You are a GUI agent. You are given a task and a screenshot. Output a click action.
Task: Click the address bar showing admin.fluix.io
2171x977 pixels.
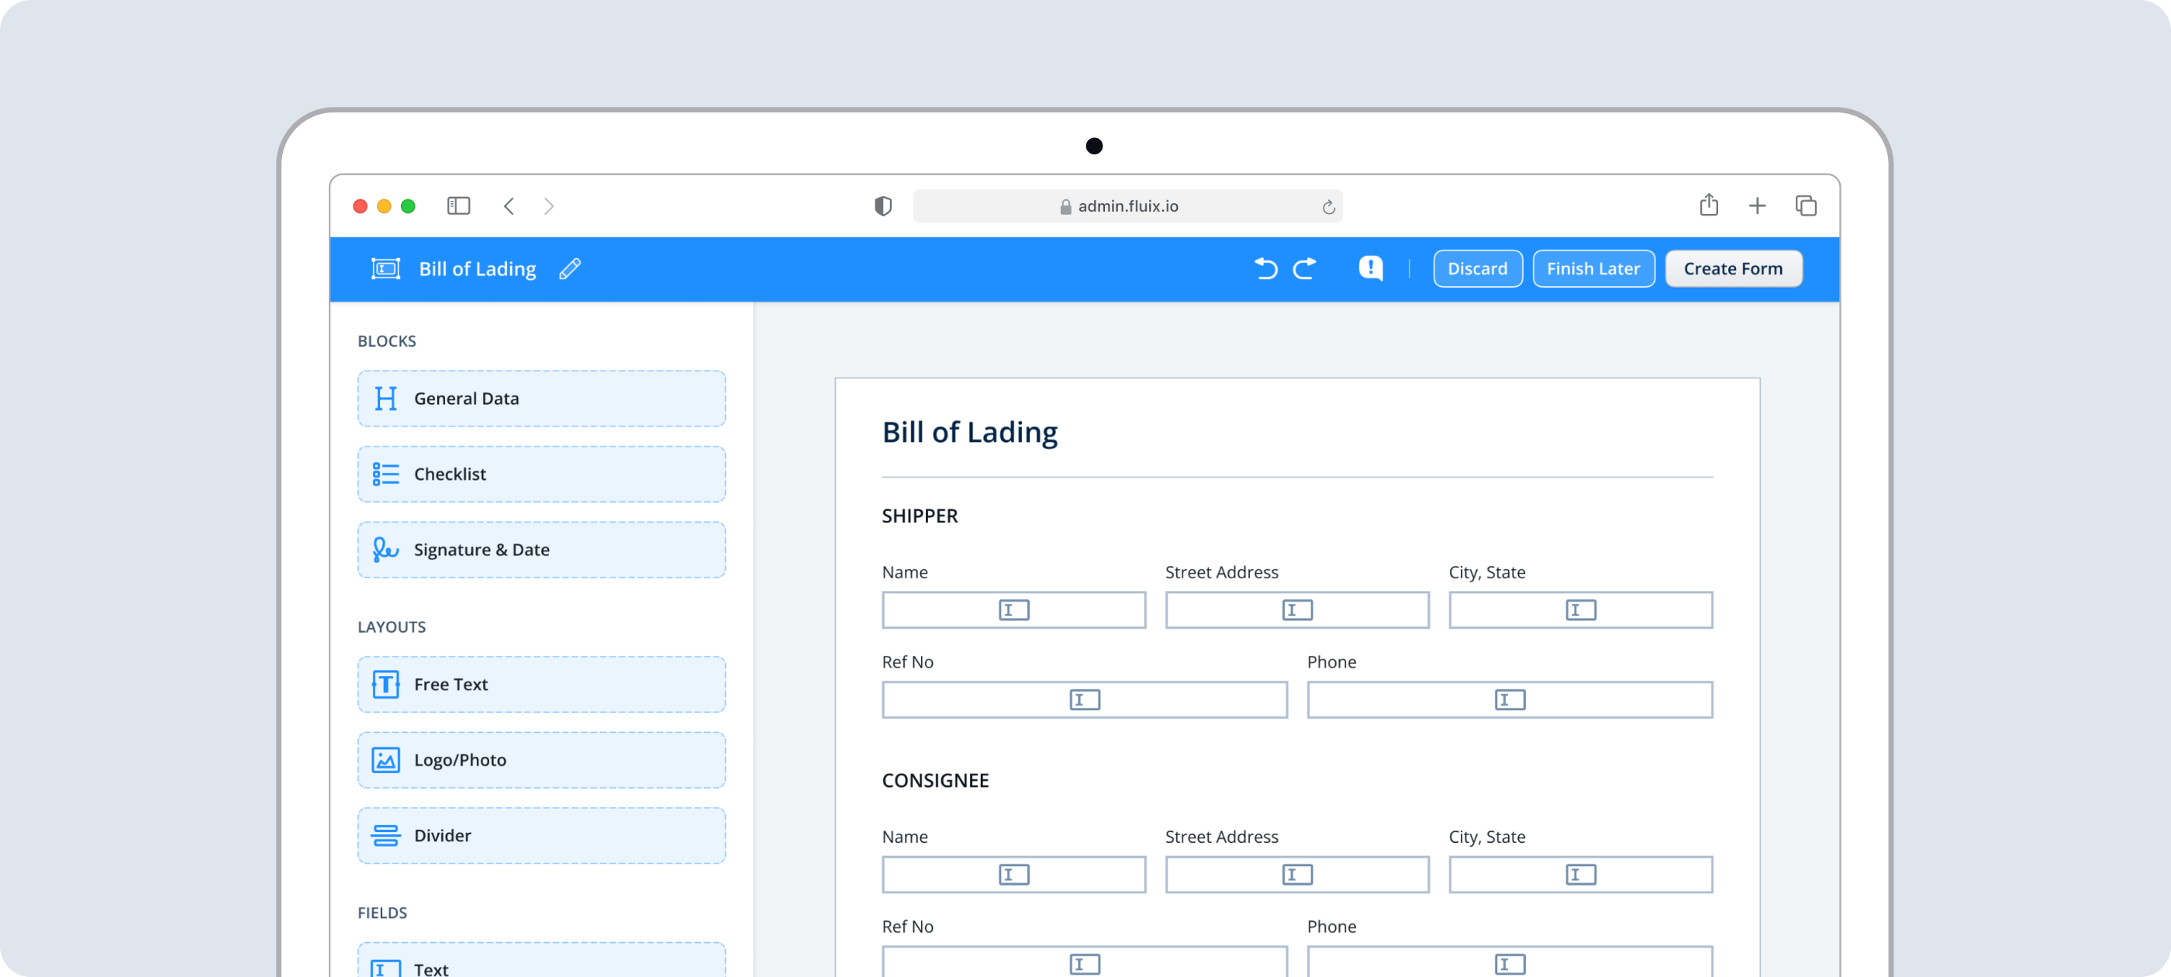[1127, 205]
